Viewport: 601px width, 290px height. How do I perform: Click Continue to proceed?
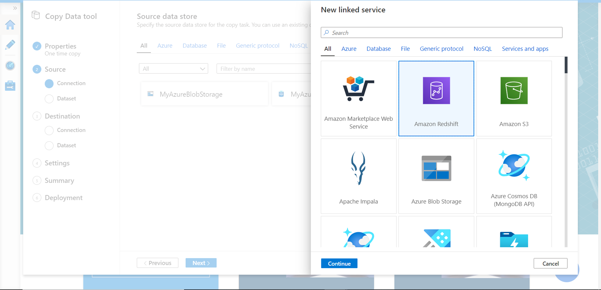[339, 264]
